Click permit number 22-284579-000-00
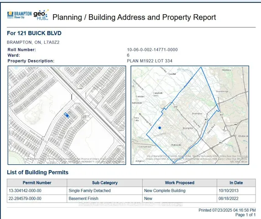Image resolution: width=261 pixels, height=219 pixels. pyautogui.click(x=25, y=198)
